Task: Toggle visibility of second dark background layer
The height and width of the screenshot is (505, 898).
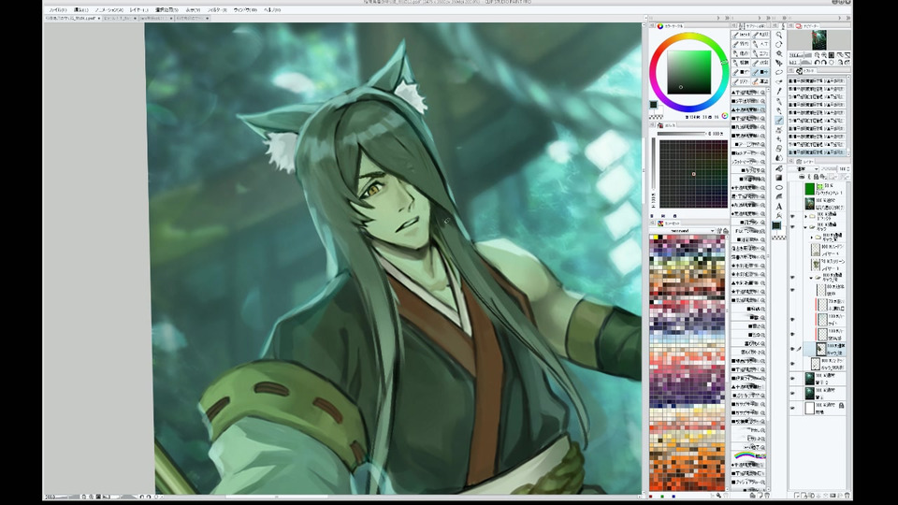Action: point(793,394)
